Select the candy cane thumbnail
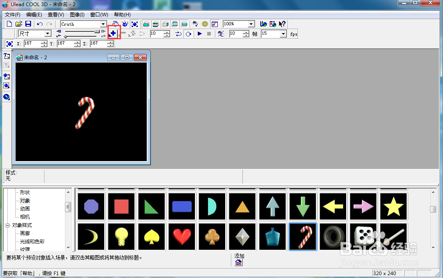The height and width of the screenshot is (278, 443). point(303,236)
